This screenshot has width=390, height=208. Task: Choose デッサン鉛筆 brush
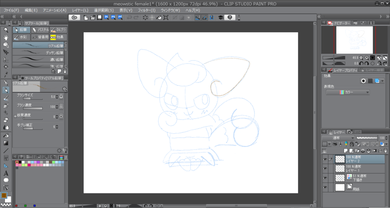point(38,53)
